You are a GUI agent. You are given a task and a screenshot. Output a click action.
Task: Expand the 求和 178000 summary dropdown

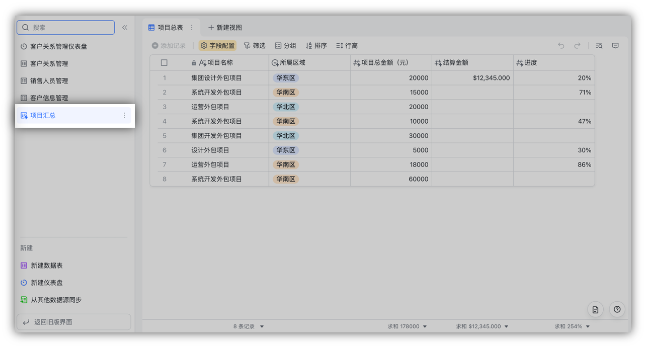click(408, 326)
